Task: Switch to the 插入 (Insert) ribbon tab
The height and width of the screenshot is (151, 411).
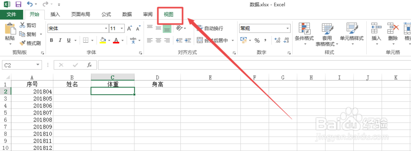Action: tap(55, 14)
